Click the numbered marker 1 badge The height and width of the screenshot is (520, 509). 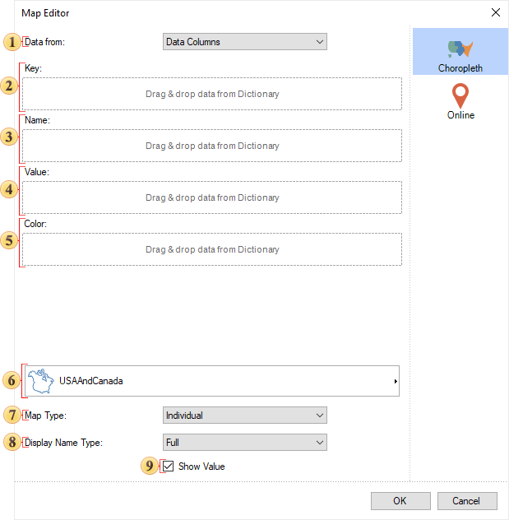coord(11,41)
